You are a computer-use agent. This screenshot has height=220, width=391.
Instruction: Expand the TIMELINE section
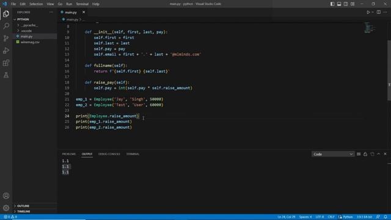click(23, 211)
